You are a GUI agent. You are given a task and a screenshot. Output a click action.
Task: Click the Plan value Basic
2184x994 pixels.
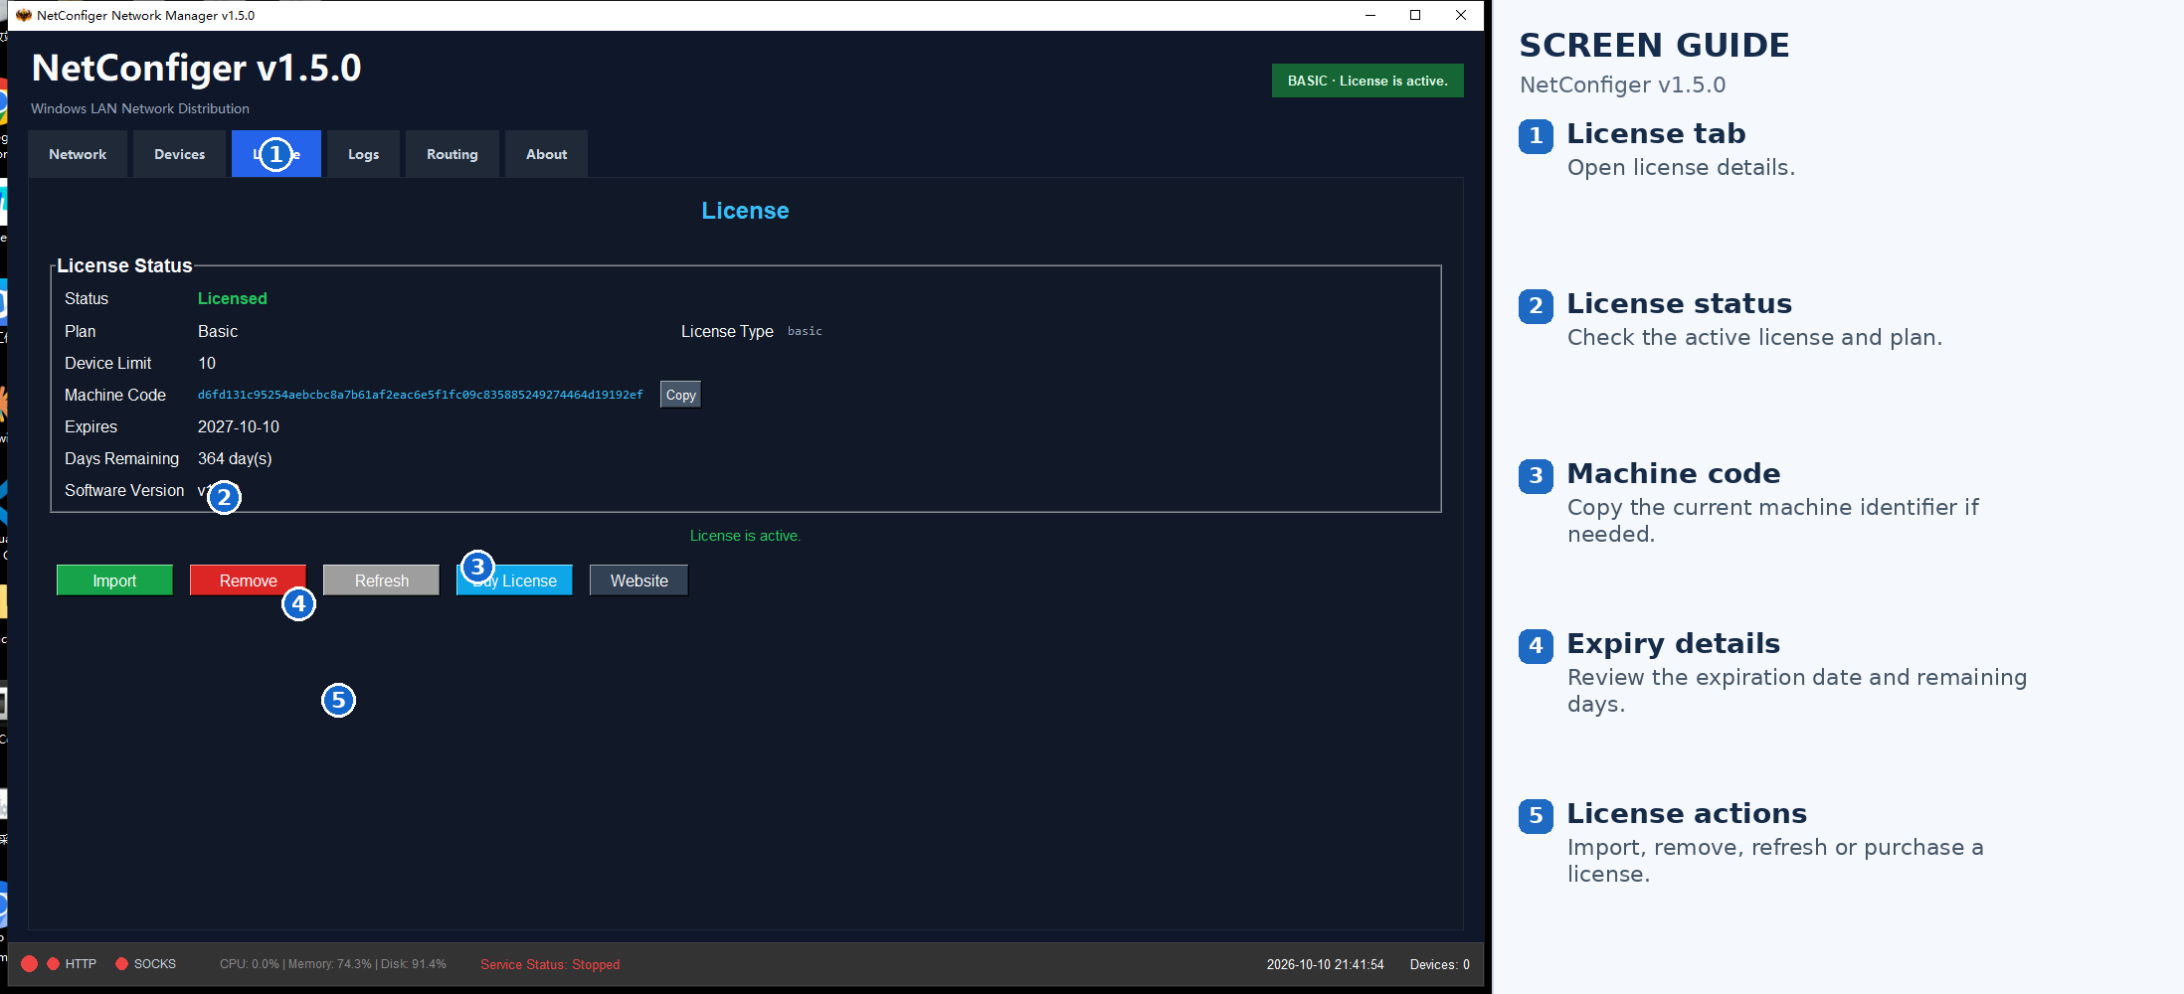(x=218, y=331)
